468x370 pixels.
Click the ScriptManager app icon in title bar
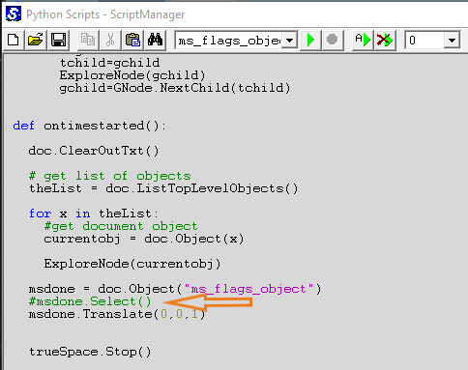click(x=14, y=14)
